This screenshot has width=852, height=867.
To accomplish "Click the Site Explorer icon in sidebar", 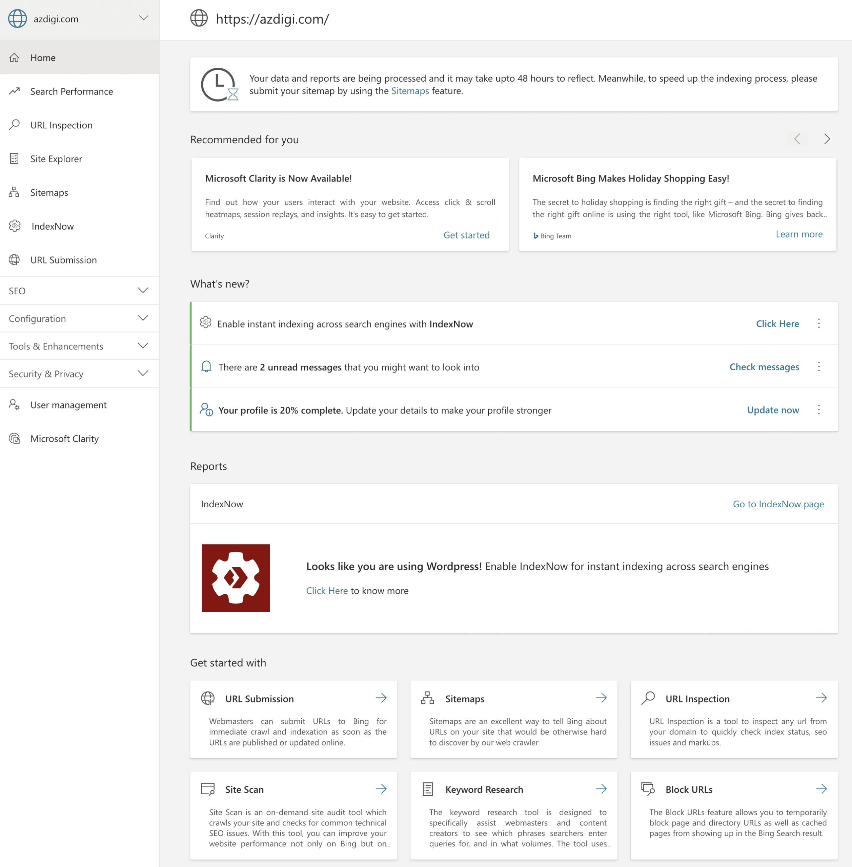I will pyautogui.click(x=14, y=159).
